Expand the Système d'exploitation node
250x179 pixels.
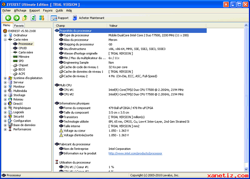click(5, 78)
